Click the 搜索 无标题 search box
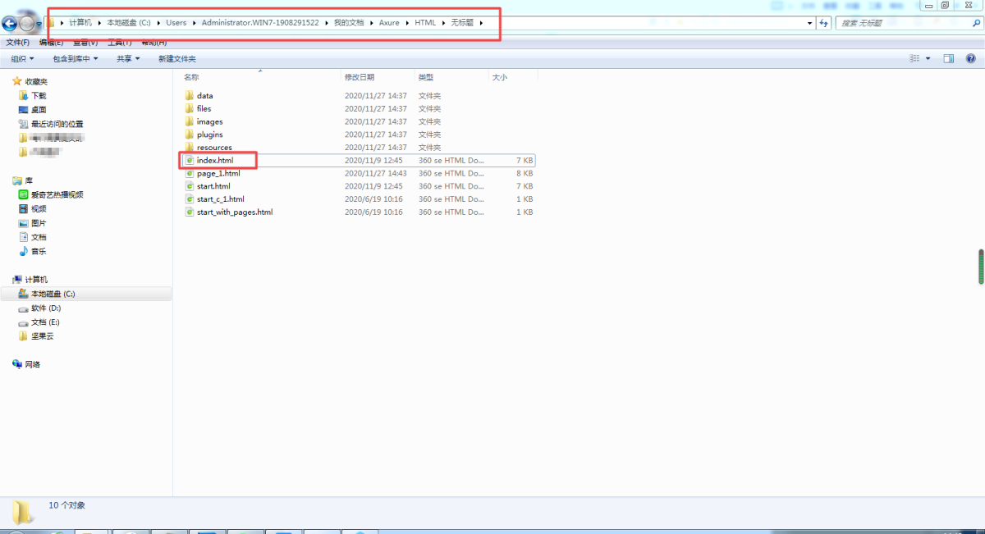Viewport: 985px width, 534px height. pyautogui.click(x=899, y=23)
